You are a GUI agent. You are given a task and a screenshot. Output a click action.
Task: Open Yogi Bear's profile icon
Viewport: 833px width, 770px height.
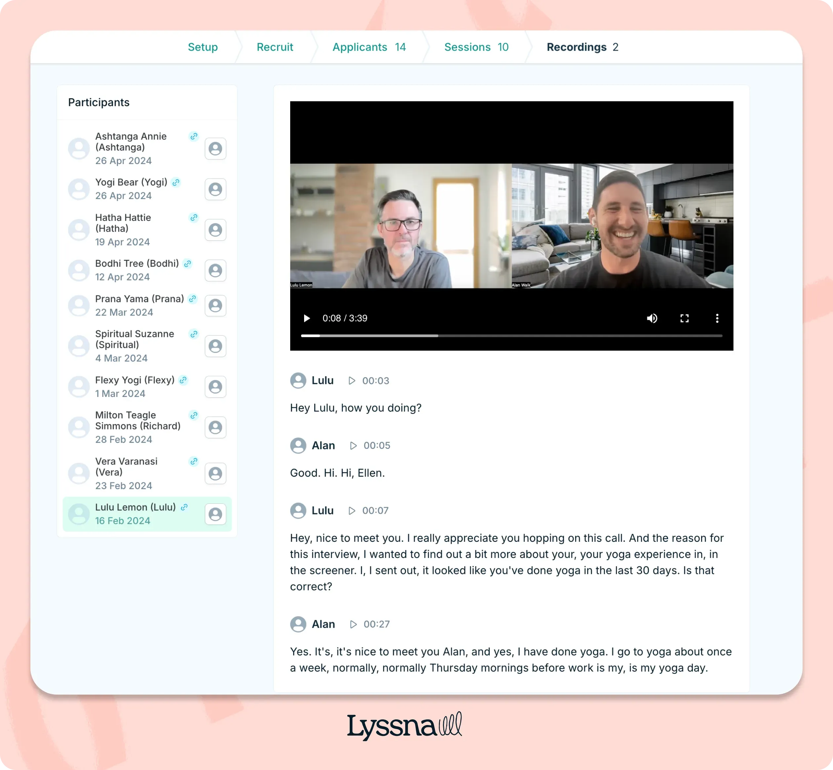215,189
